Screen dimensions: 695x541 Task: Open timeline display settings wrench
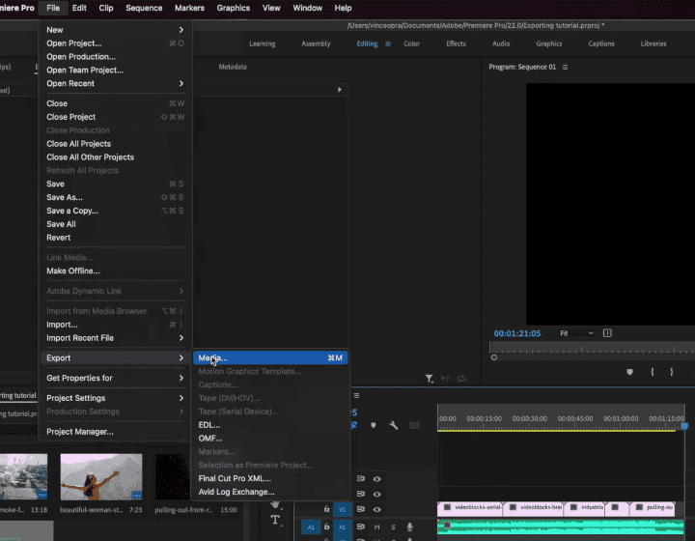point(394,425)
